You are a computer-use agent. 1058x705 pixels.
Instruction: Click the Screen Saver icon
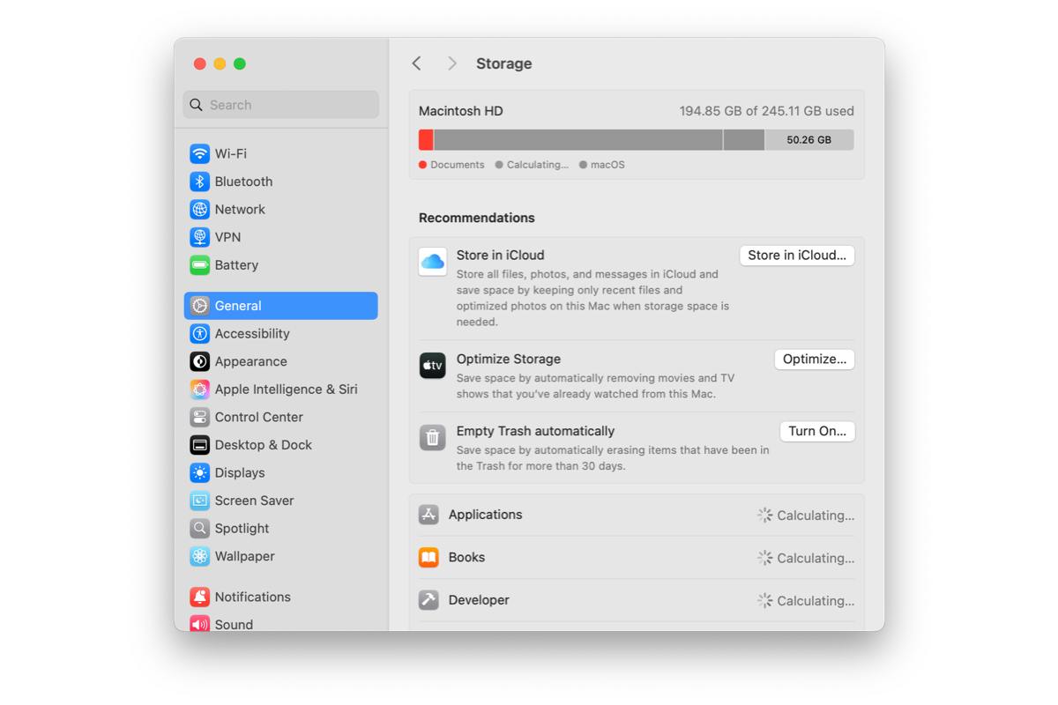pos(200,501)
